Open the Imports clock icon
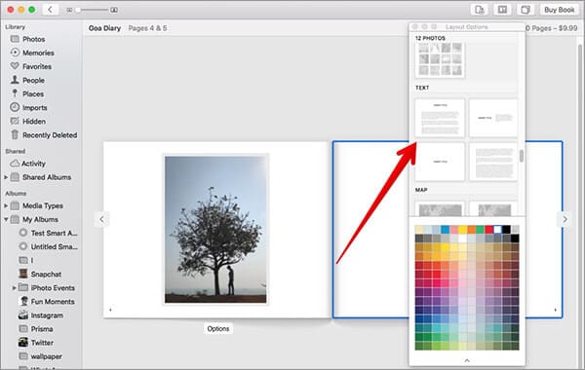 (x=15, y=107)
